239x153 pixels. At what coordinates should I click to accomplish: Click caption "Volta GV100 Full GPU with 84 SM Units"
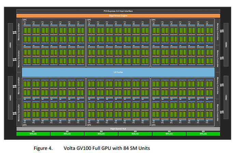pos(107,148)
